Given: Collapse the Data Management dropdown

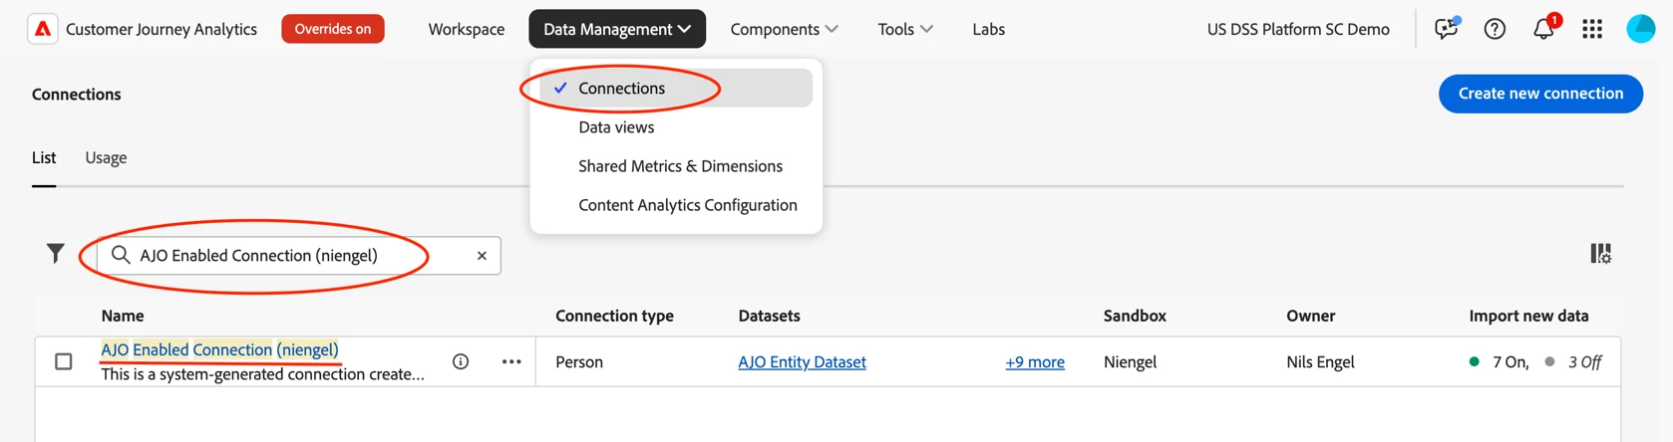Looking at the screenshot, I should [616, 29].
